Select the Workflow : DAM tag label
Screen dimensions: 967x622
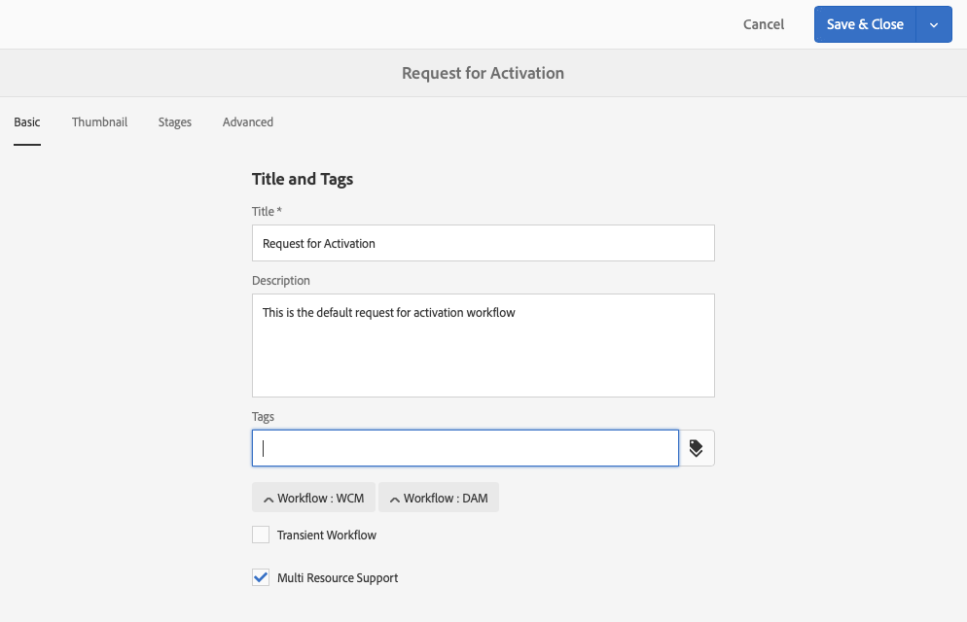point(446,499)
